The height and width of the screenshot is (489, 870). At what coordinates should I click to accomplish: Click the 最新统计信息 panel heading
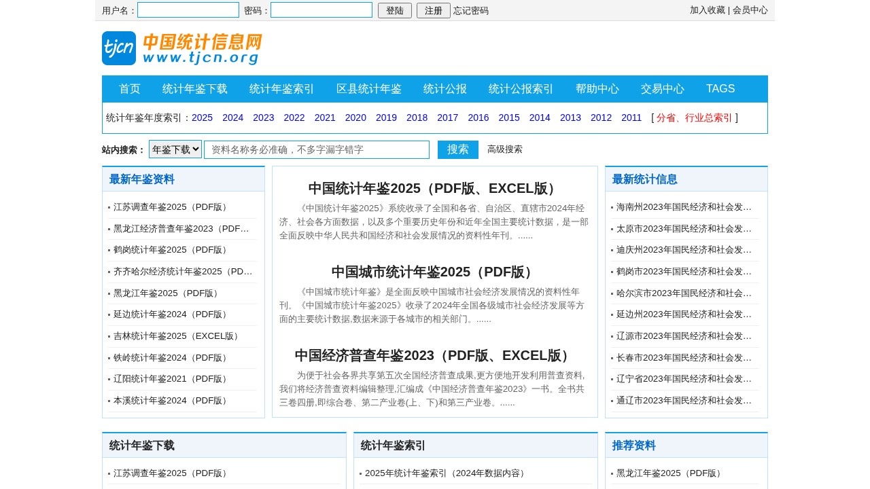pyautogui.click(x=645, y=179)
